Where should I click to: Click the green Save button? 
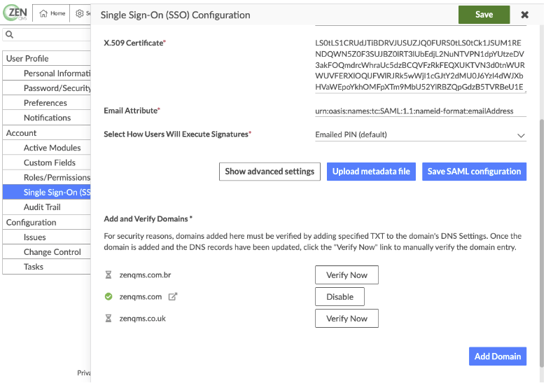pos(484,15)
